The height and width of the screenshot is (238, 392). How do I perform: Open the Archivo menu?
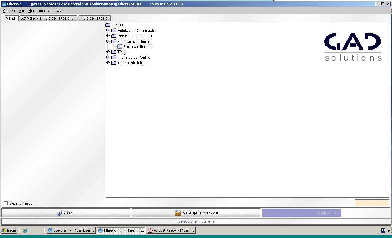click(x=9, y=10)
